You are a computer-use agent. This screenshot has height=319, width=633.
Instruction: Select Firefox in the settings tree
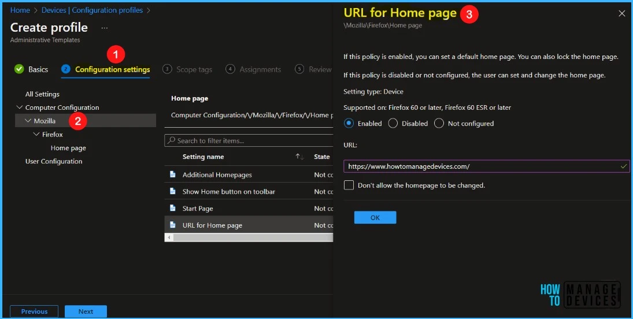(x=53, y=134)
